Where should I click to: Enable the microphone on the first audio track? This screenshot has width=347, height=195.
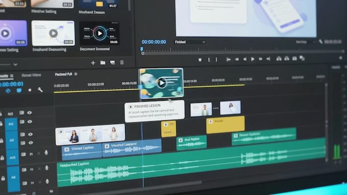(46, 153)
